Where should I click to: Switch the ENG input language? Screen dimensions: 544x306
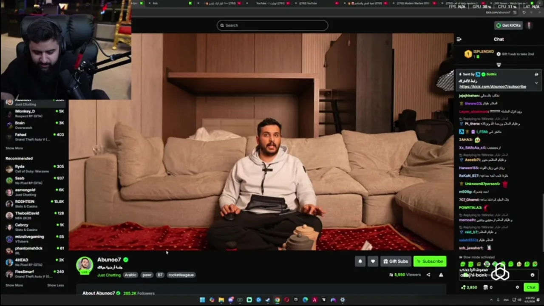[507, 300]
